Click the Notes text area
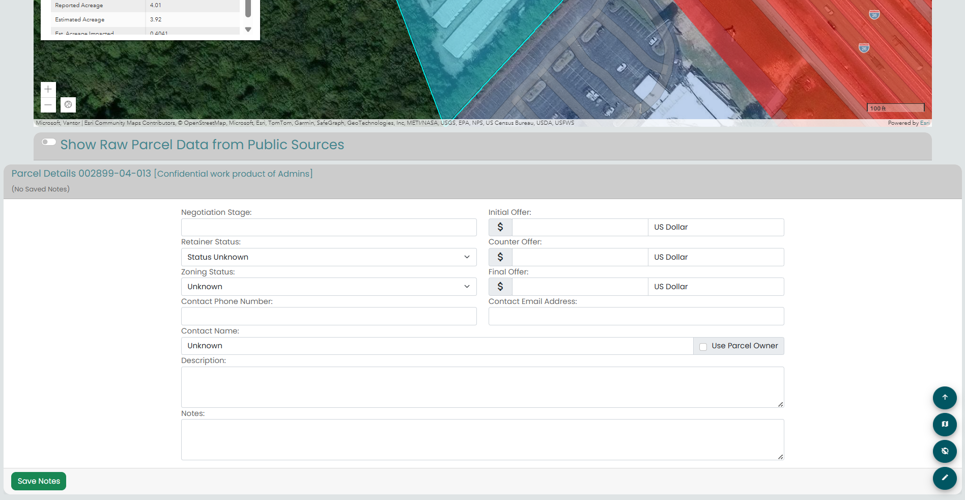The width and height of the screenshot is (965, 500). pyautogui.click(x=482, y=439)
